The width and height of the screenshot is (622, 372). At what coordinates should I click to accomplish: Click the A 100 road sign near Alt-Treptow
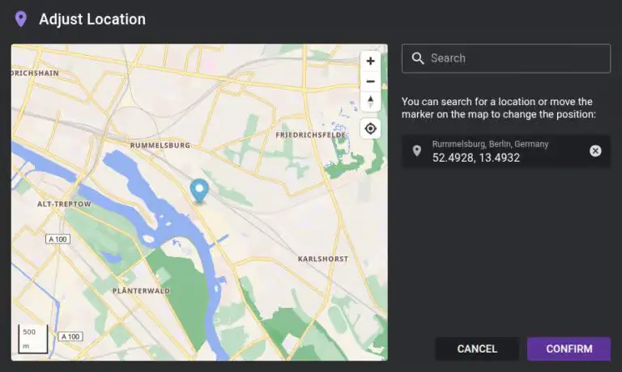pos(58,240)
